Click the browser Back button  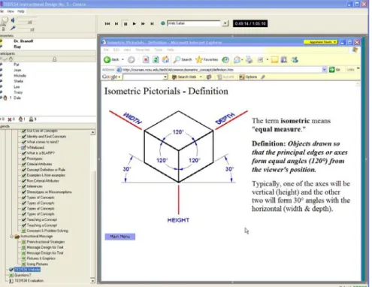pyautogui.click(x=111, y=59)
